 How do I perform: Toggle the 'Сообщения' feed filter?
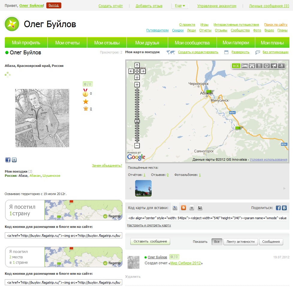(x=271, y=242)
